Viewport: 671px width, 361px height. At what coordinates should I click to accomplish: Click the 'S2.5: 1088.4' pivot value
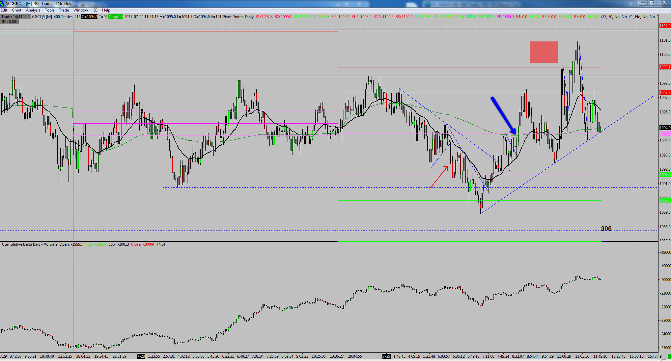click(x=466, y=17)
